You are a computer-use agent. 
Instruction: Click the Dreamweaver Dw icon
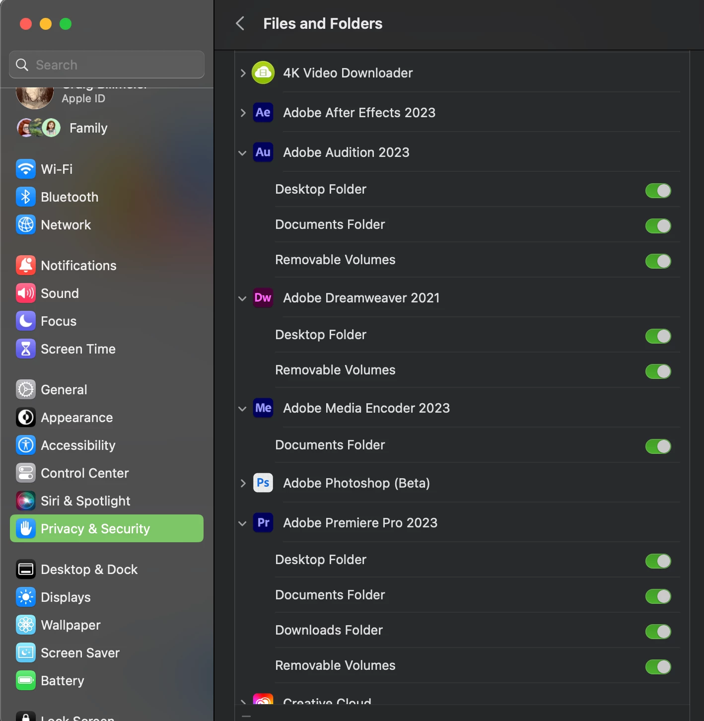pos(263,297)
